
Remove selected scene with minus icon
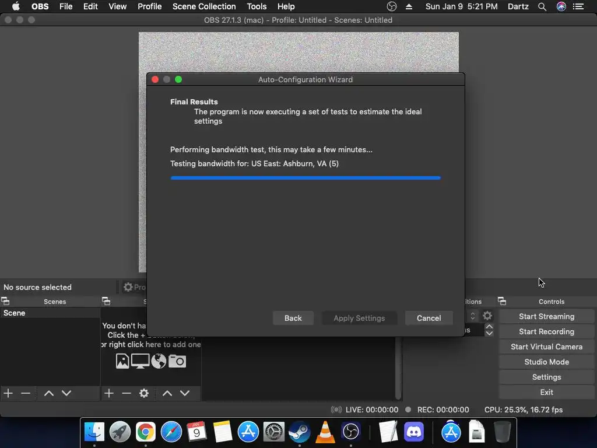click(x=26, y=393)
